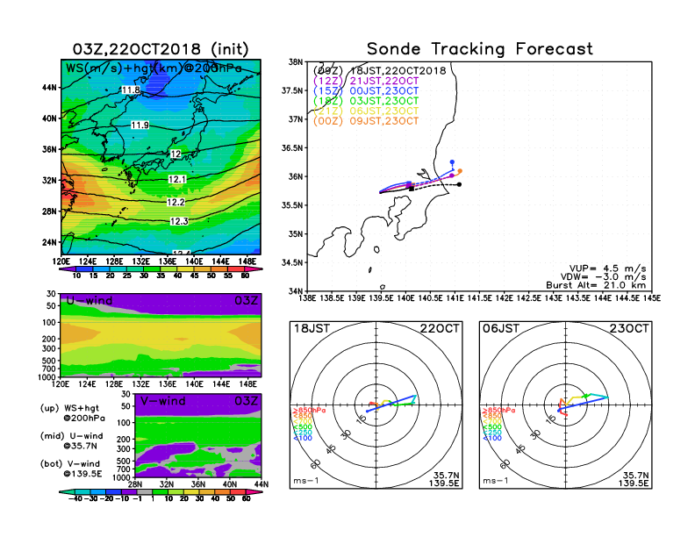The height and width of the screenshot is (537, 695).
Task: Click the 200hPa wind speed map
Action: coord(161,157)
